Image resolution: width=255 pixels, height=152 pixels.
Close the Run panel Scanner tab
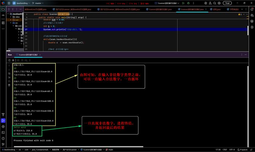pos(40,55)
